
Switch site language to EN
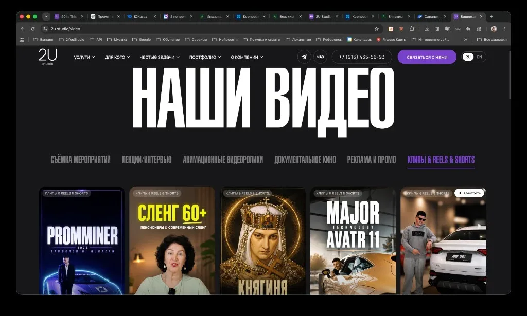479,57
